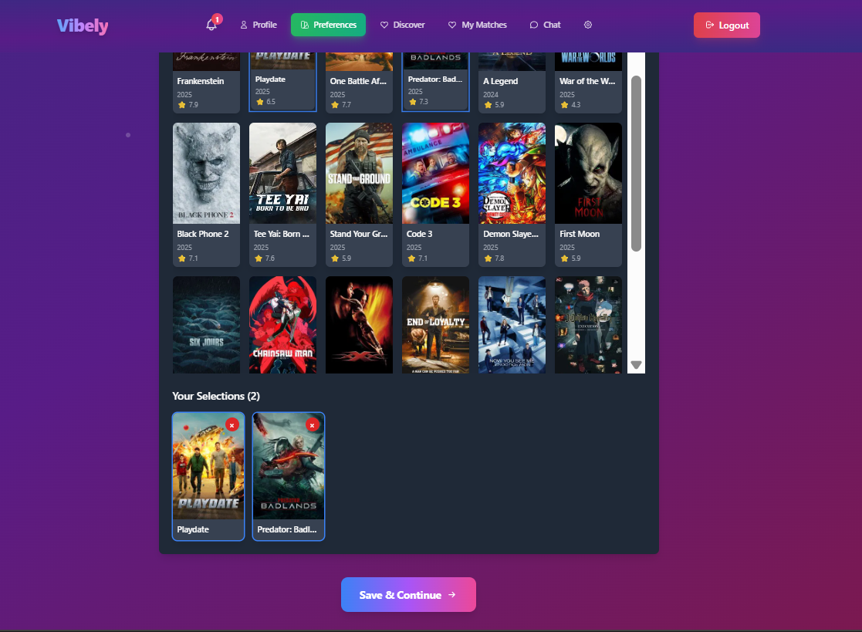Select the Now You See Me poster
Image resolution: width=862 pixels, height=632 pixels.
pos(512,325)
